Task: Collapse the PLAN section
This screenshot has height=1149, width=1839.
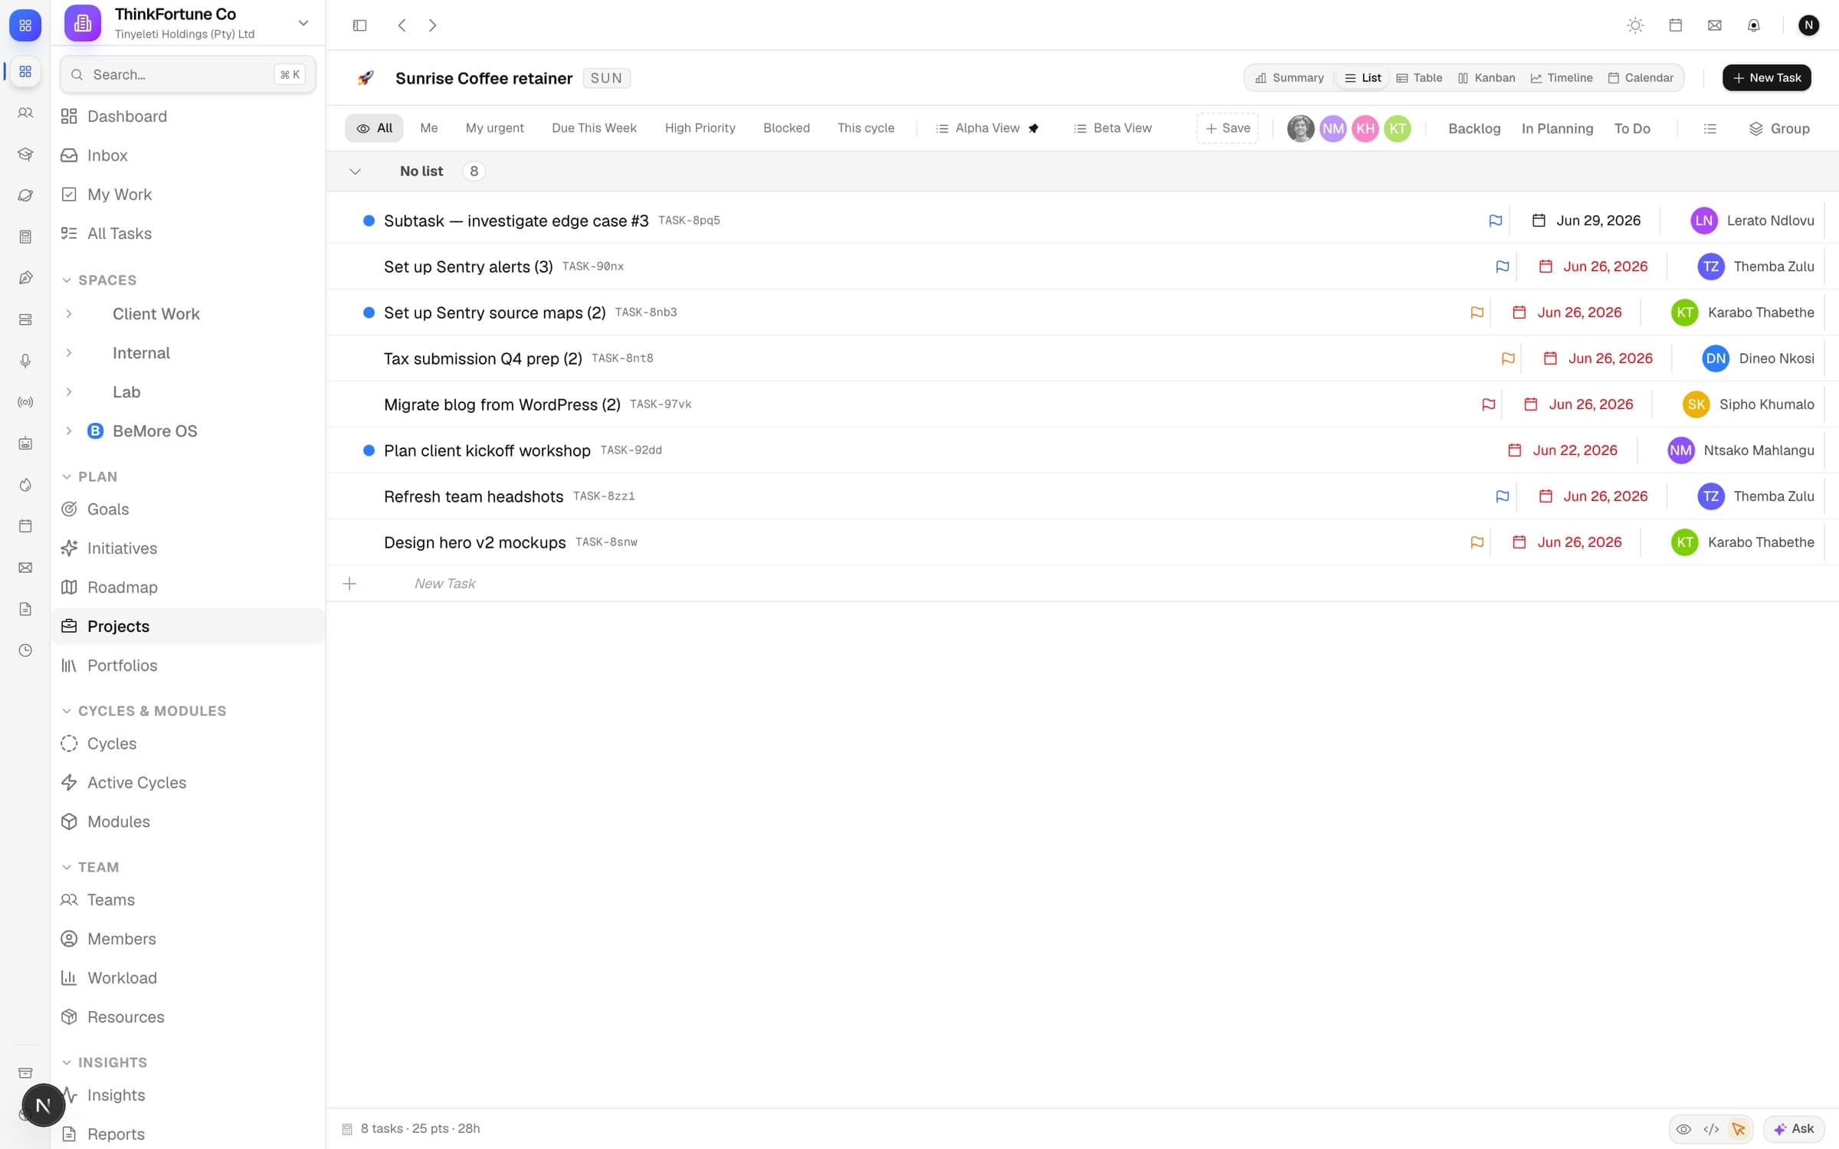Action: pyautogui.click(x=89, y=476)
